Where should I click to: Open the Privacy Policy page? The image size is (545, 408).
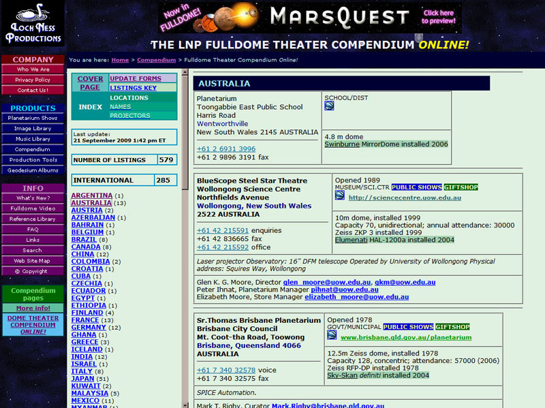click(x=33, y=80)
